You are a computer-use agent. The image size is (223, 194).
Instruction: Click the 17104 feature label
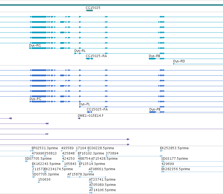[x=81, y=148]
